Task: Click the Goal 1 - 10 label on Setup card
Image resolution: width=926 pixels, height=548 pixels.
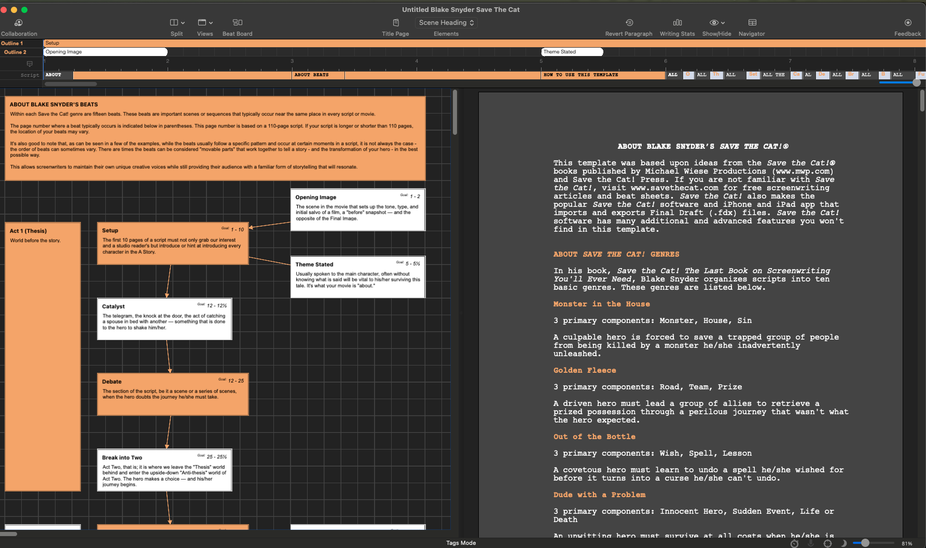Action: pos(233,229)
